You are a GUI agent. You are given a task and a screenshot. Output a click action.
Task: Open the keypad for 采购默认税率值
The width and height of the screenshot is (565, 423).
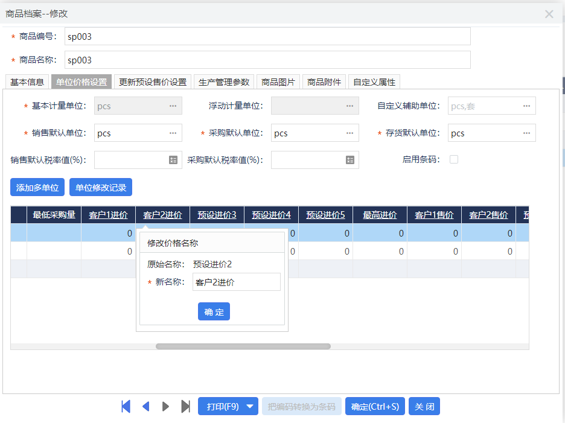coord(350,160)
